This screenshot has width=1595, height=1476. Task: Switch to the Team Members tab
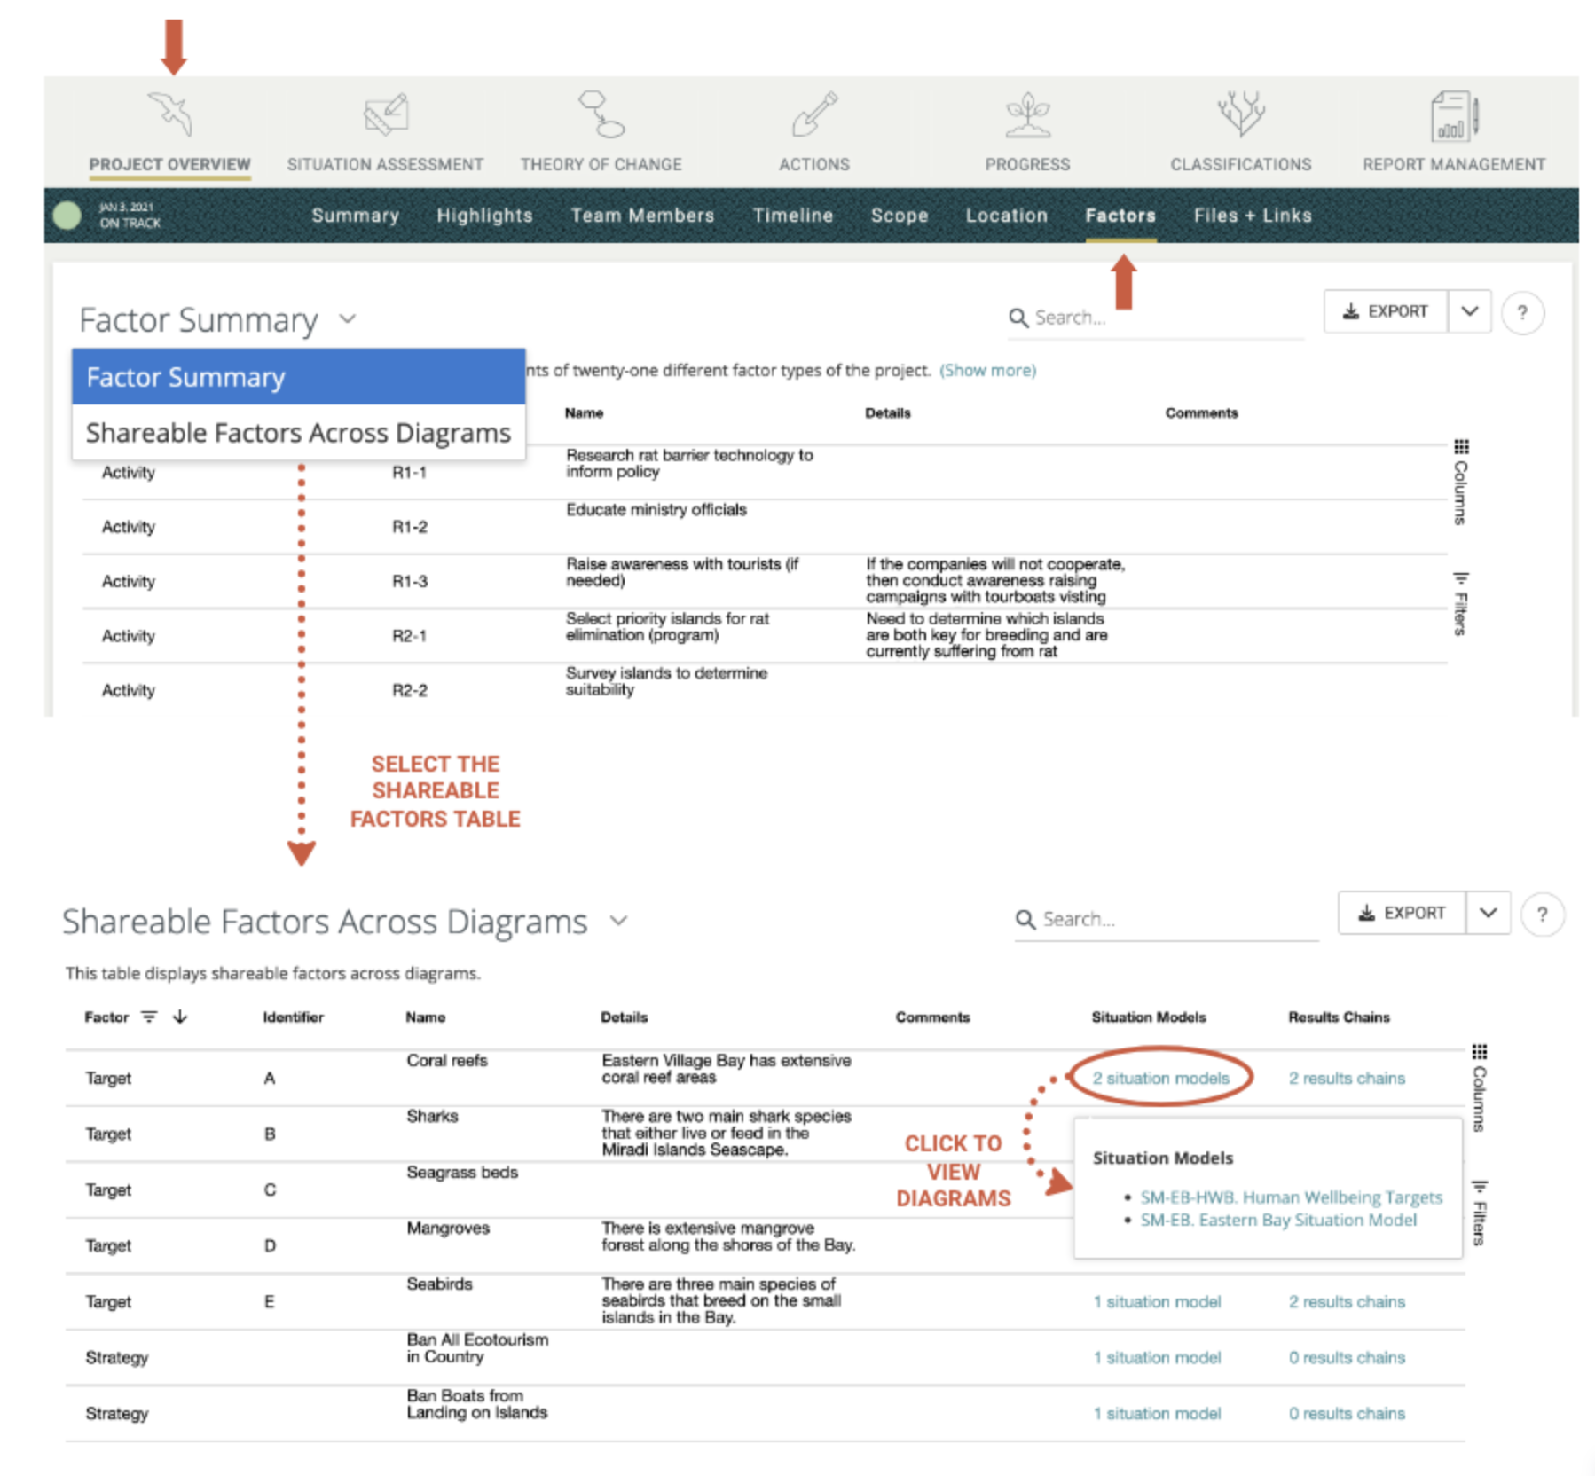[x=642, y=216]
